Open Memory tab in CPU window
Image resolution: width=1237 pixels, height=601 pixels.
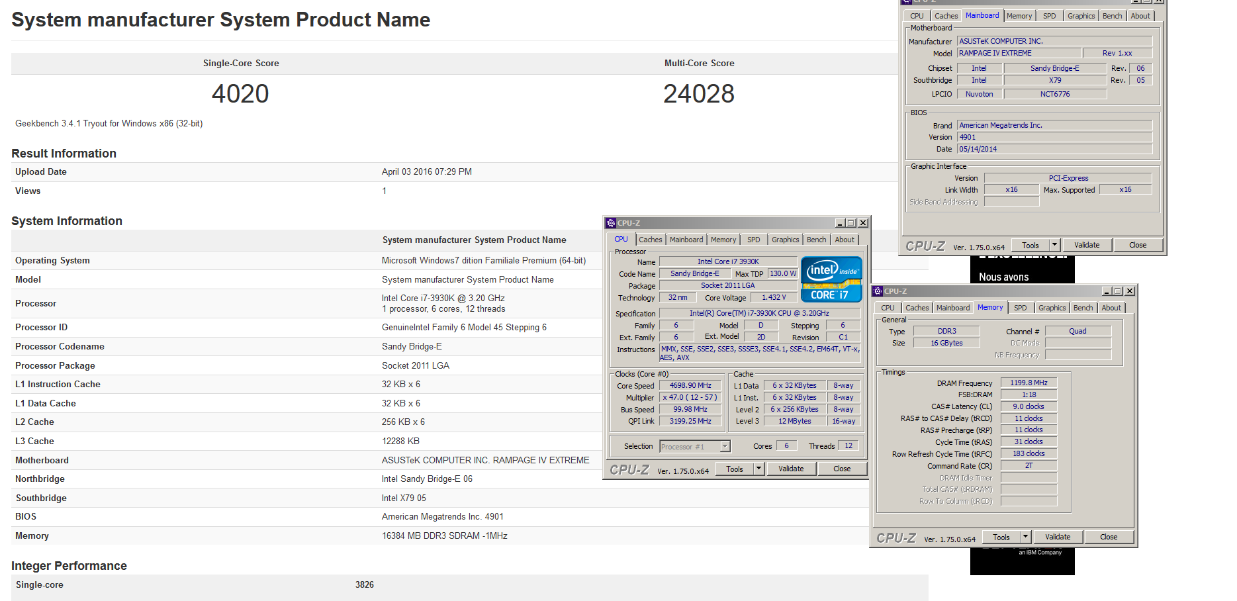(x=723, y=240)
